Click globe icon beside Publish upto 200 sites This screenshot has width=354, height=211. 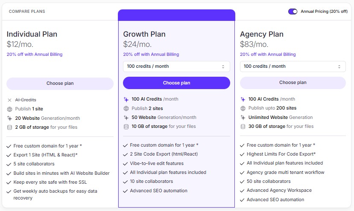pos(243,108)
